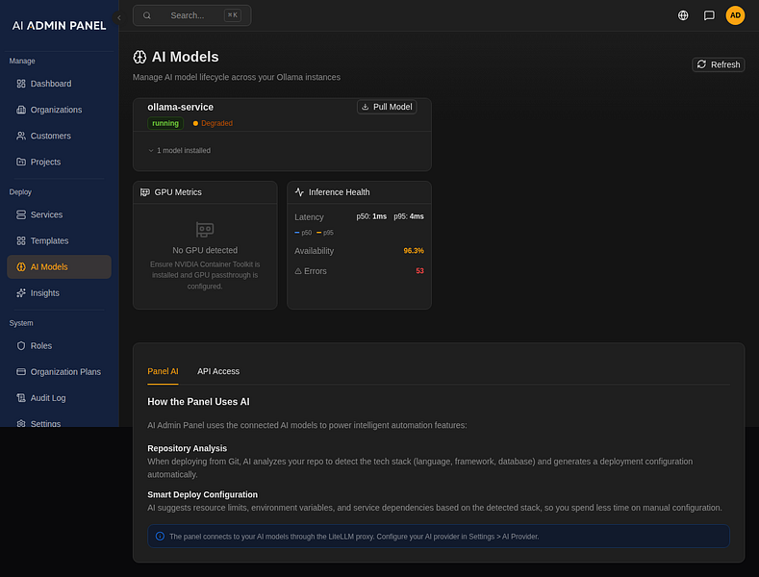Click the p50 latency legend

[x=303, y=233]
